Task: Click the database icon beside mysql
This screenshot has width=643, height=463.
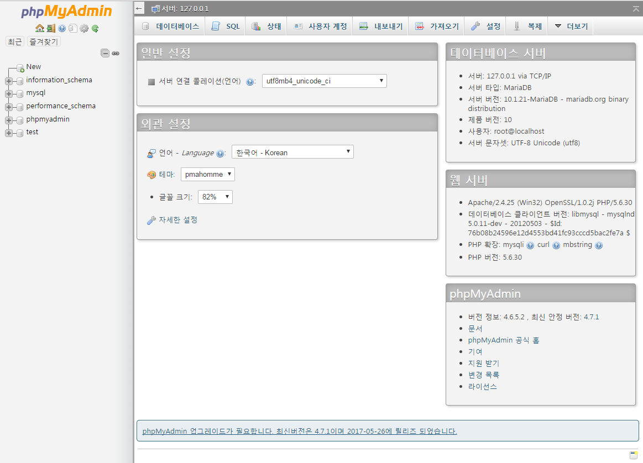Action: coord(20,94)
